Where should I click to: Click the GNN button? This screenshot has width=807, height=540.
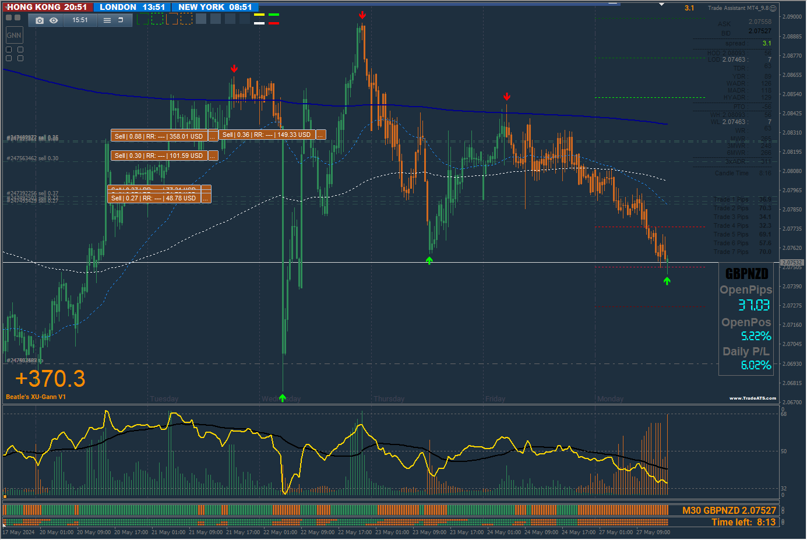[x=14, y=35]
